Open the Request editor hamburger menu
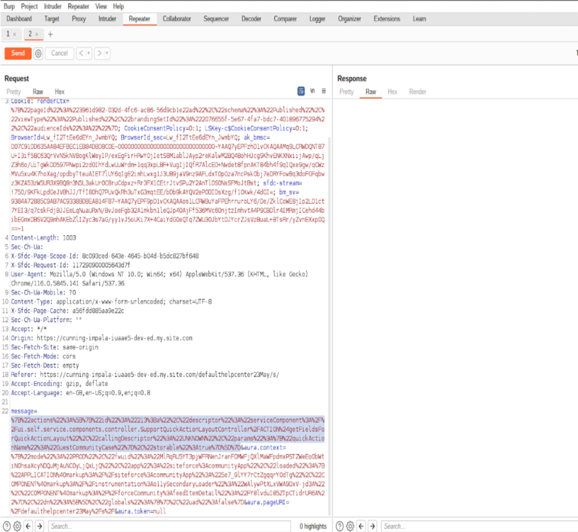 point(323,91)
